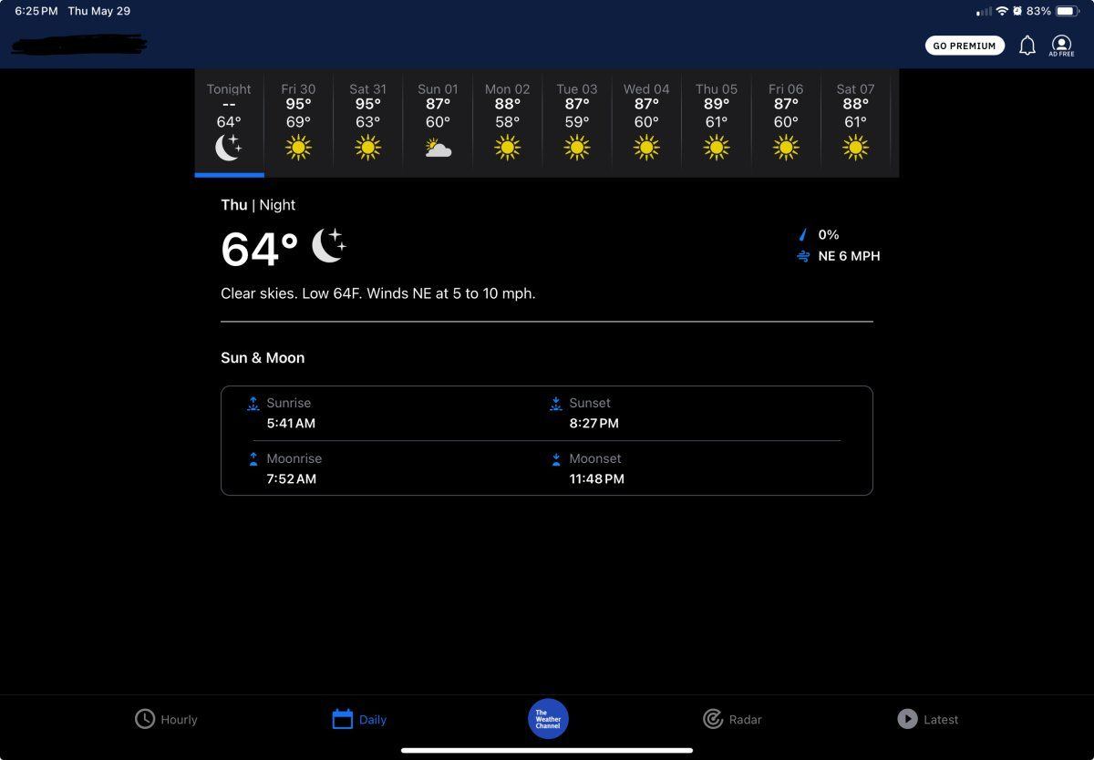Open the Hourly tab clock icon
The width and height of the screenshot is (1094, 760).
[x=145, y=719]
